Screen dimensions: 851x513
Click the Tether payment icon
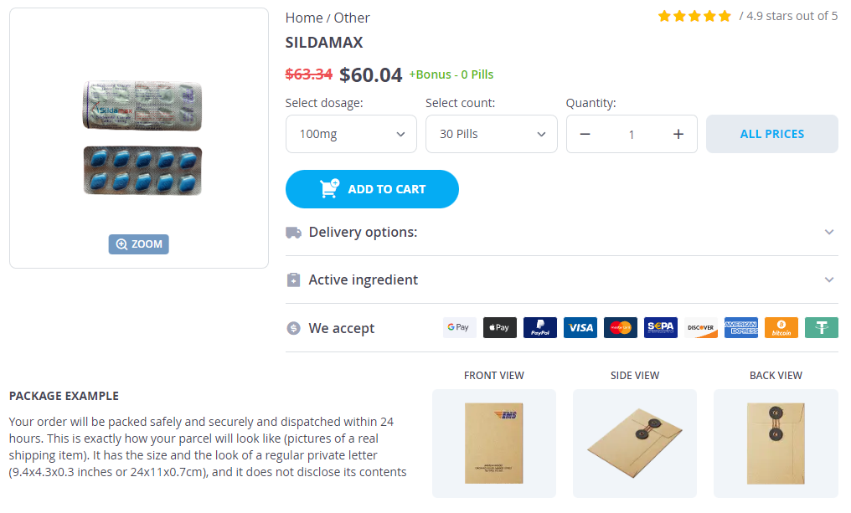(x=822, y=328)
